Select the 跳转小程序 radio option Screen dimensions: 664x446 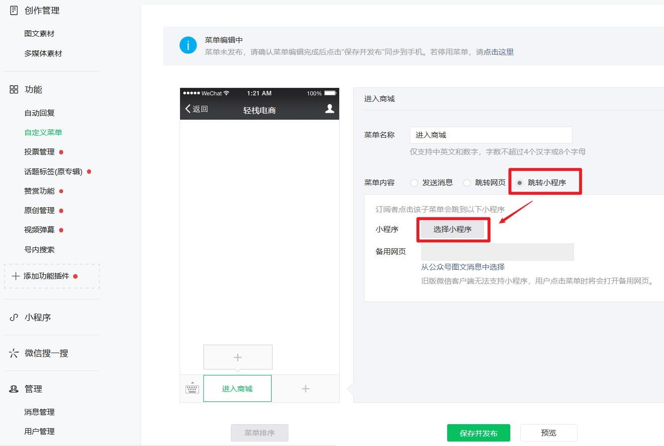[x=520, y=183]
